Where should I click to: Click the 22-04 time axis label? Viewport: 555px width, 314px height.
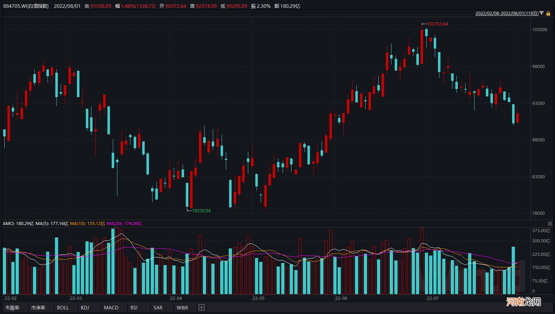coord(176,298)
